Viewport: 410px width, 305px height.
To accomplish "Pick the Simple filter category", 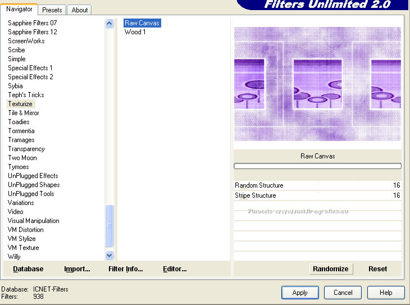I will point(17,59).
